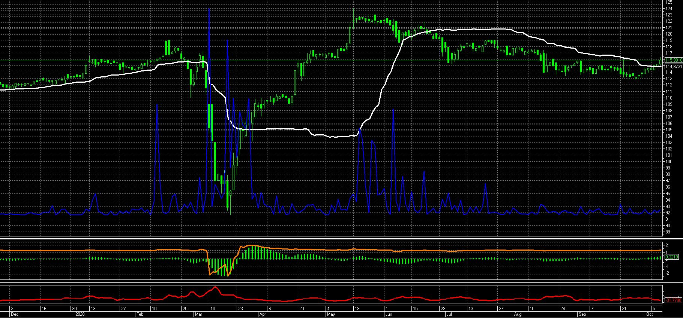Click the May label on the date axis
The width and height of the screenshot is (683, 318).
(x=331, y=315)
